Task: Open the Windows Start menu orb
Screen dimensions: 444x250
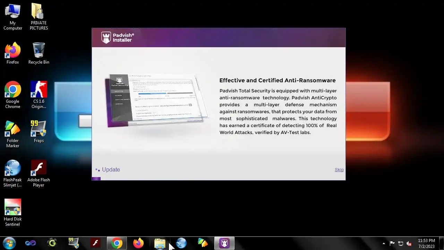Action: [9, 243]
